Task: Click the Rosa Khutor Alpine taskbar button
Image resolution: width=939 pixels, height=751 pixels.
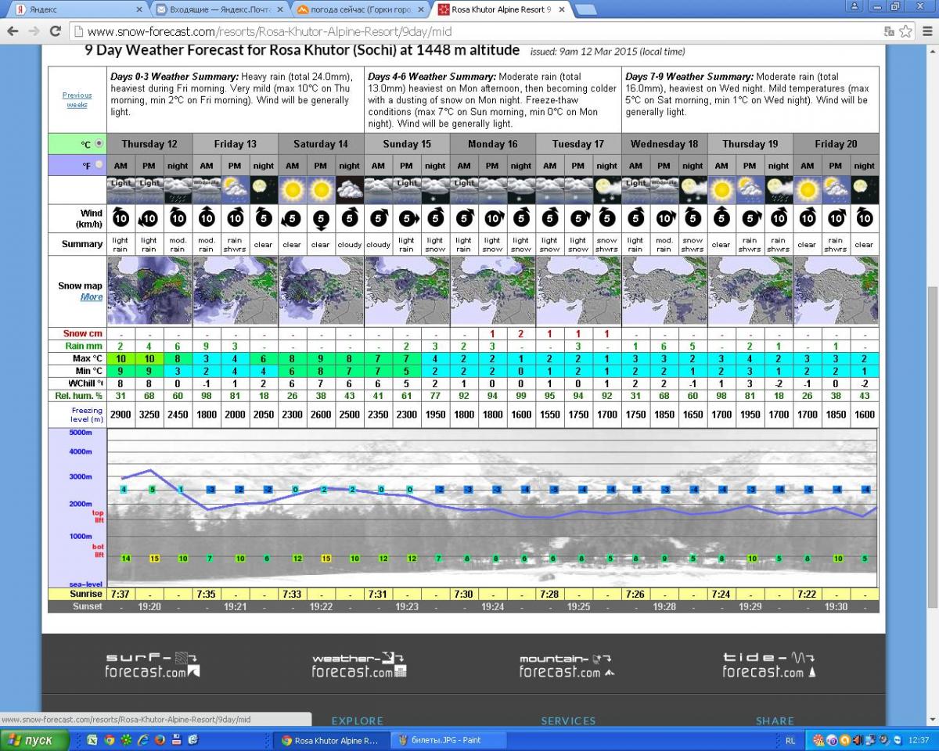Action: pyautogui.click(x=332, y=739)
